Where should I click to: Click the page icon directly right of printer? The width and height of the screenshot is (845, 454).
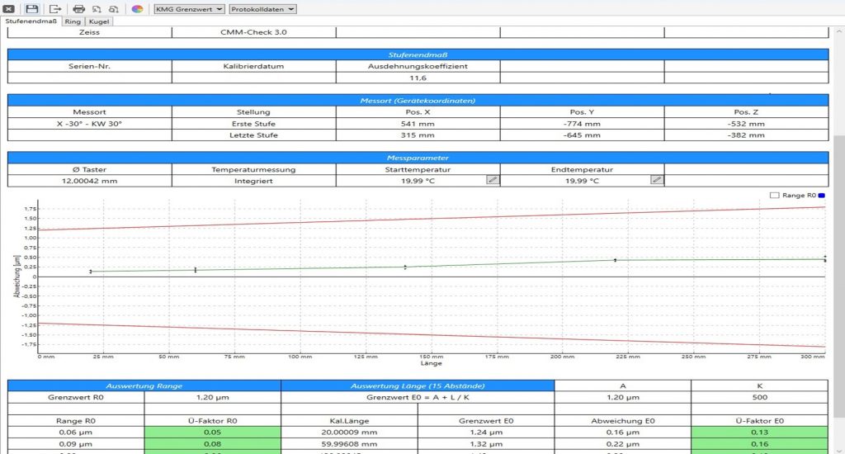click(97, 8)
